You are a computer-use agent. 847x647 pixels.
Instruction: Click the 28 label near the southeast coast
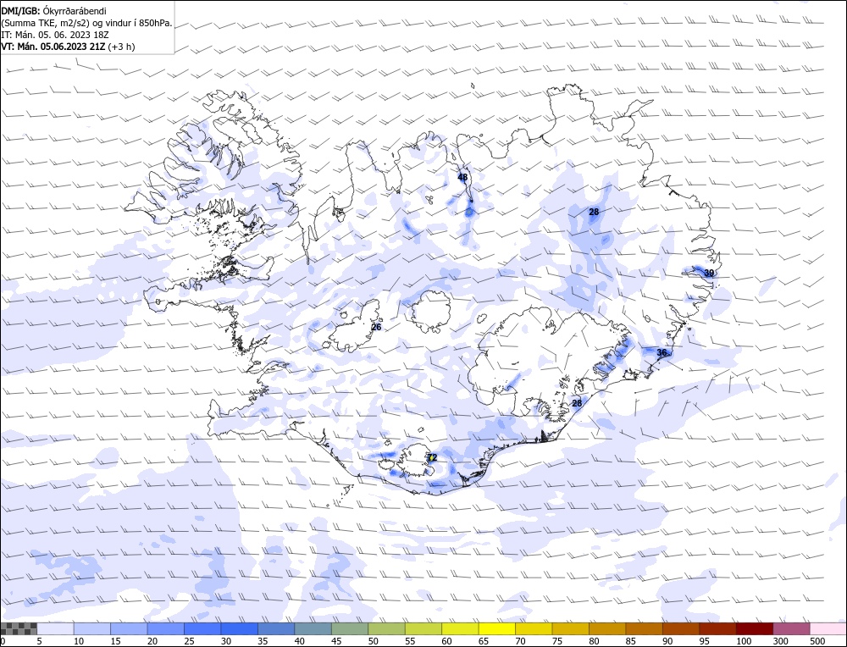tap(577, 403)
